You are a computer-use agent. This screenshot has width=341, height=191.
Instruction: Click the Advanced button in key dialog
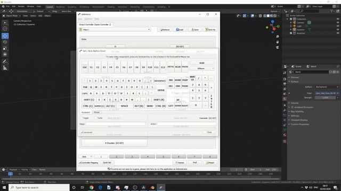click(x=87, y=132)
